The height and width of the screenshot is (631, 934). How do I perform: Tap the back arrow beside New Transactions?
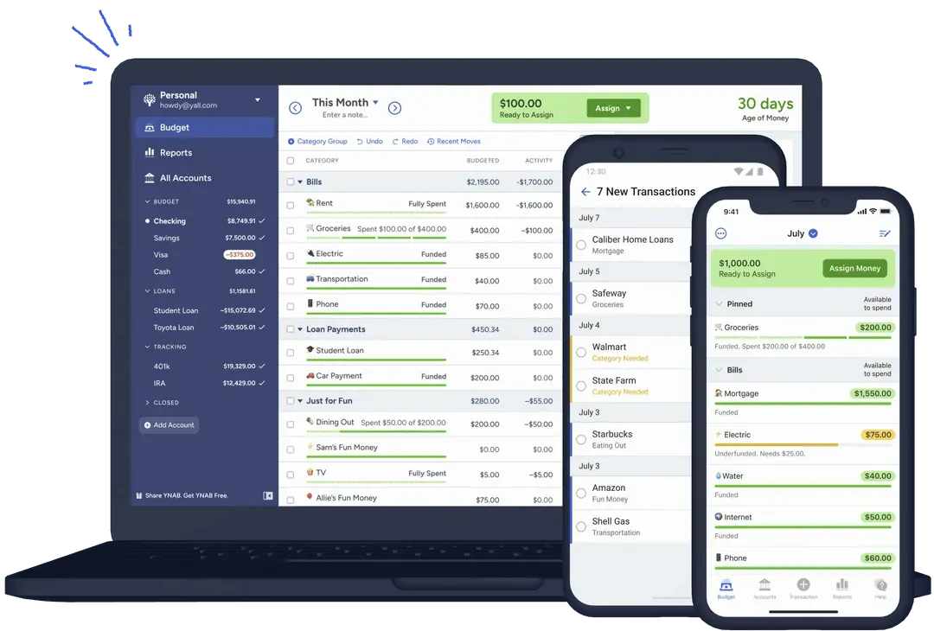585,192
